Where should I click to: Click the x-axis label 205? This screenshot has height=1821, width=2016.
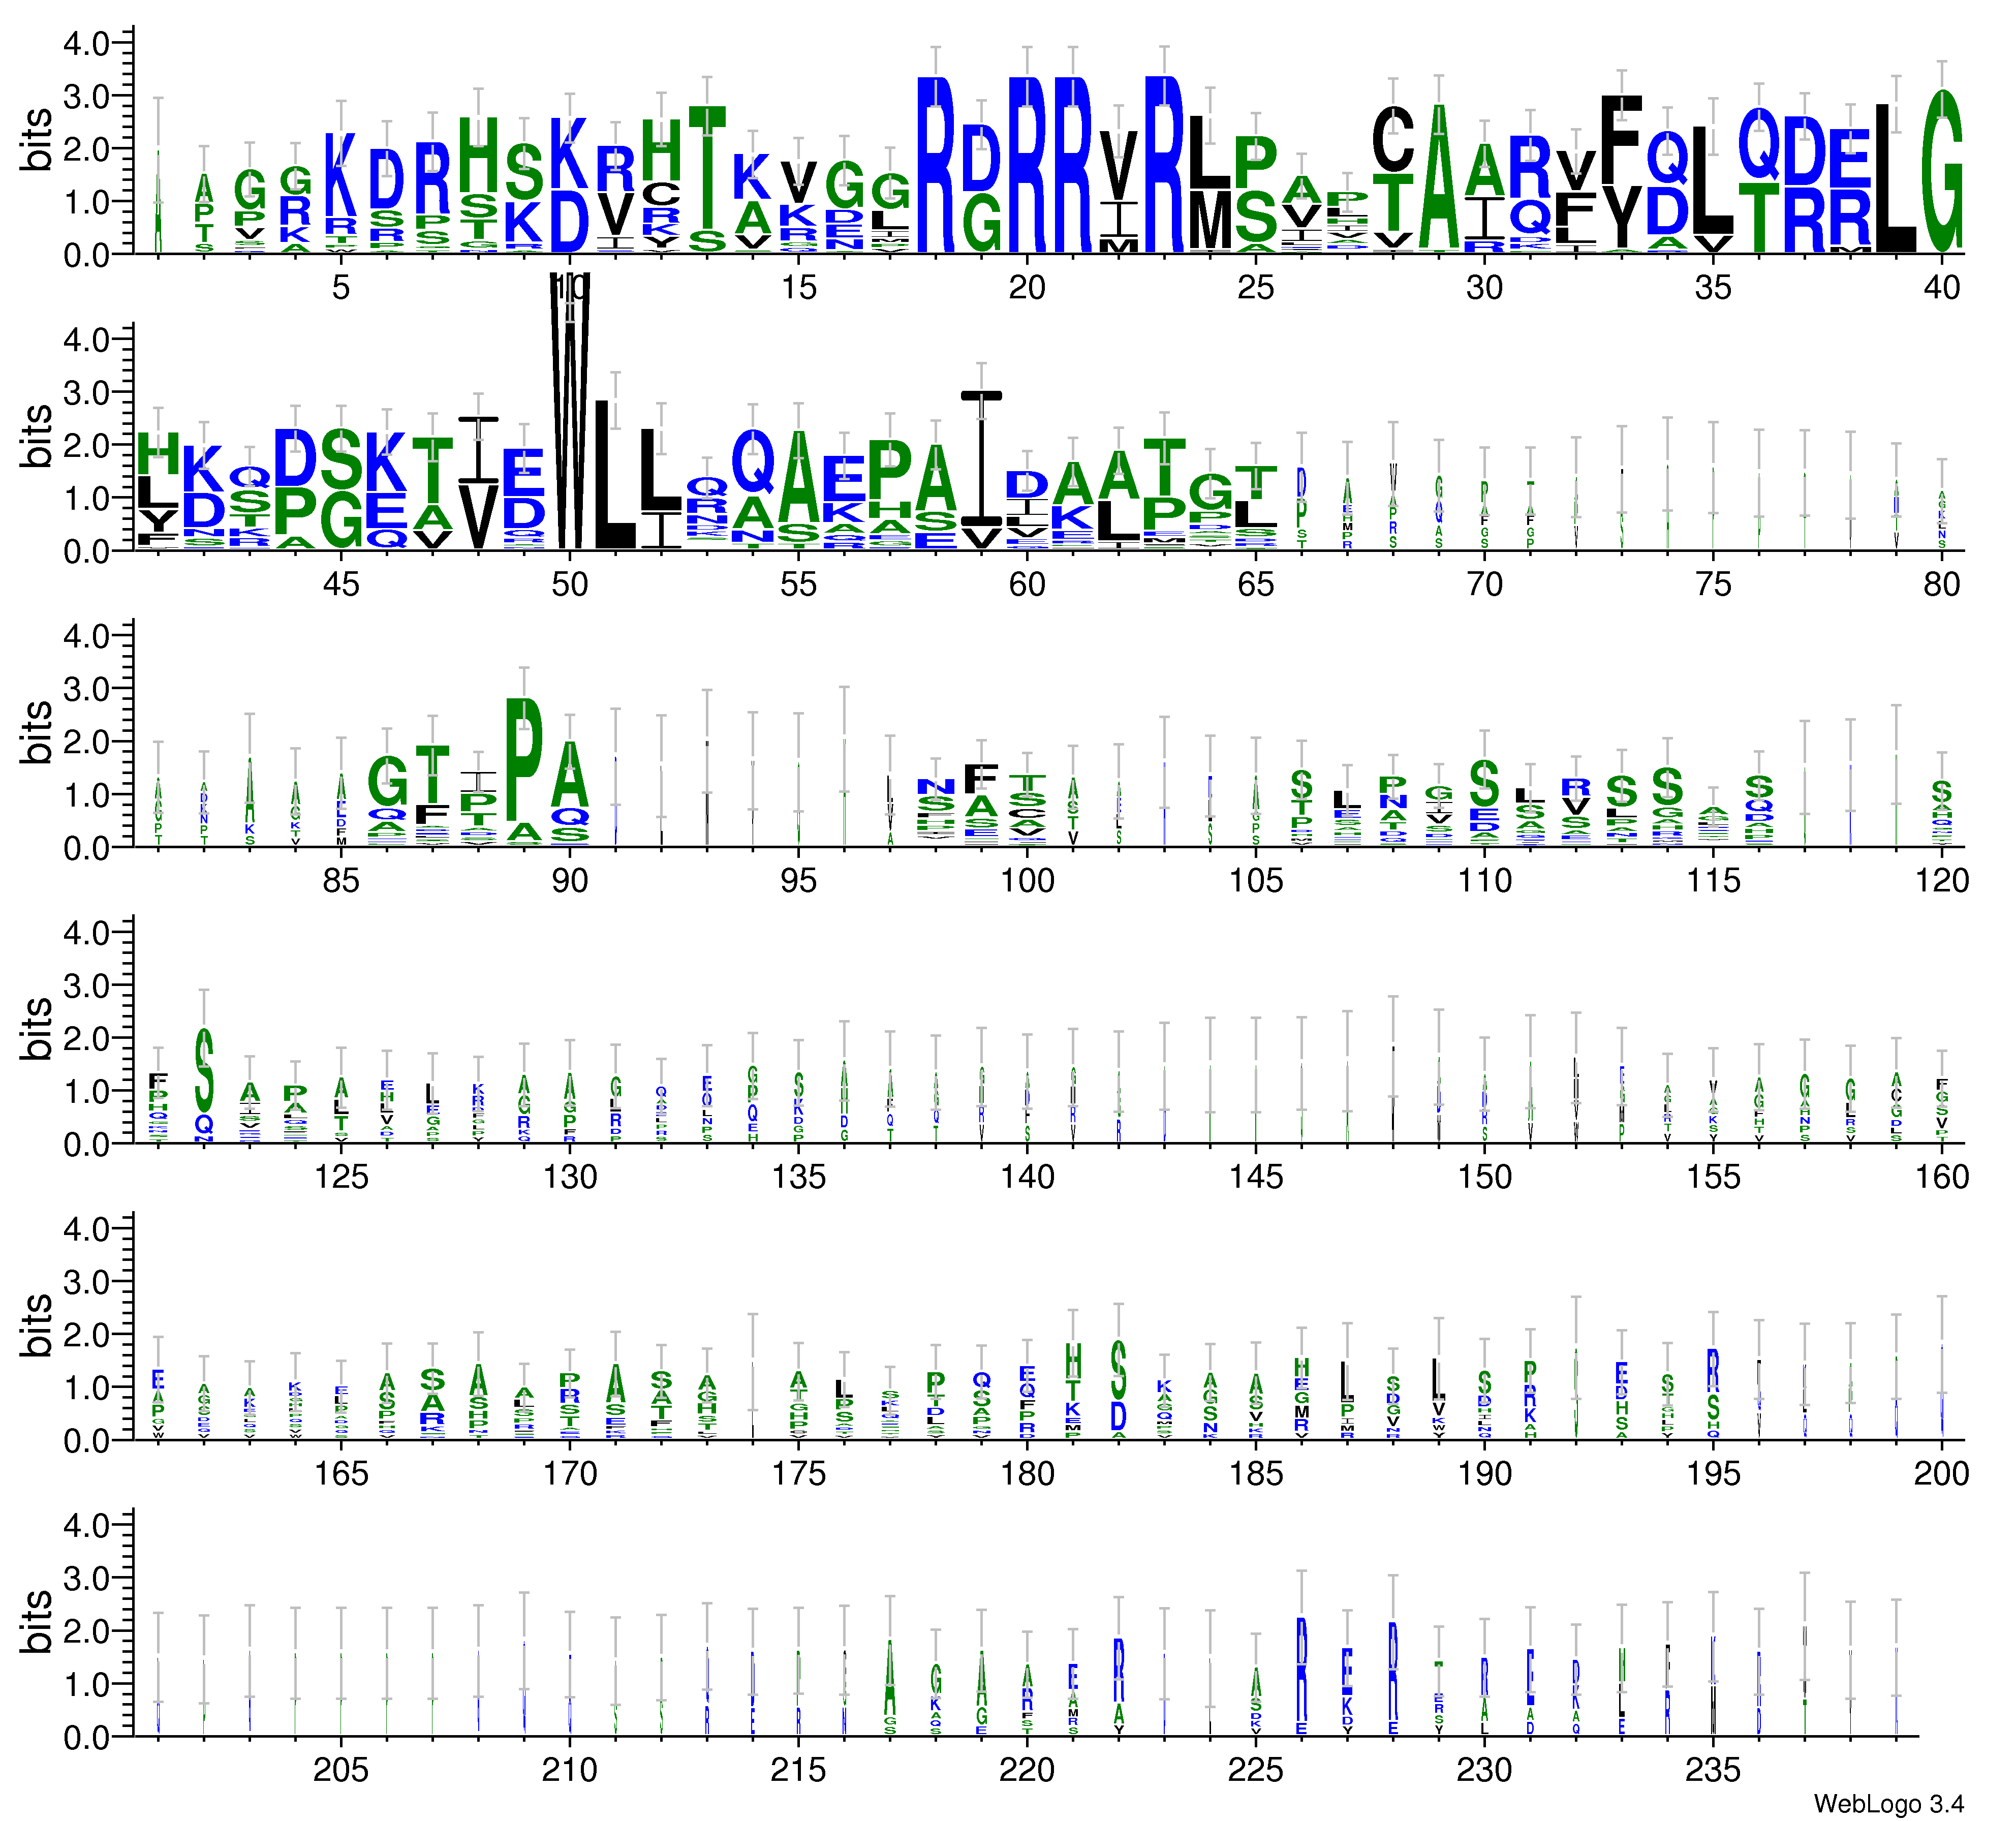pyautogui.click(x=341, y=1770)
